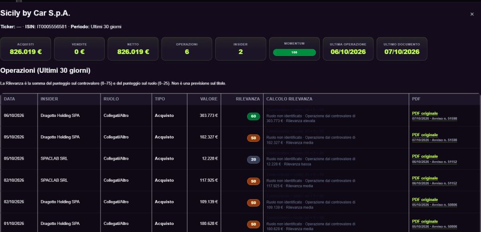Select the ULTIMO DOCUMENTO 07/10/2026 card
This screenshot has width=481, height=232.
402,49
